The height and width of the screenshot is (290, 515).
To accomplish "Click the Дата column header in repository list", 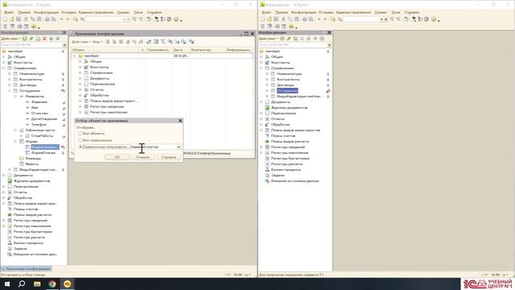I will (181, 50).
